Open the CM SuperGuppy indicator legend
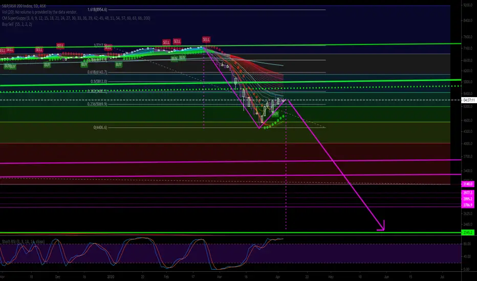 point(76,18)
